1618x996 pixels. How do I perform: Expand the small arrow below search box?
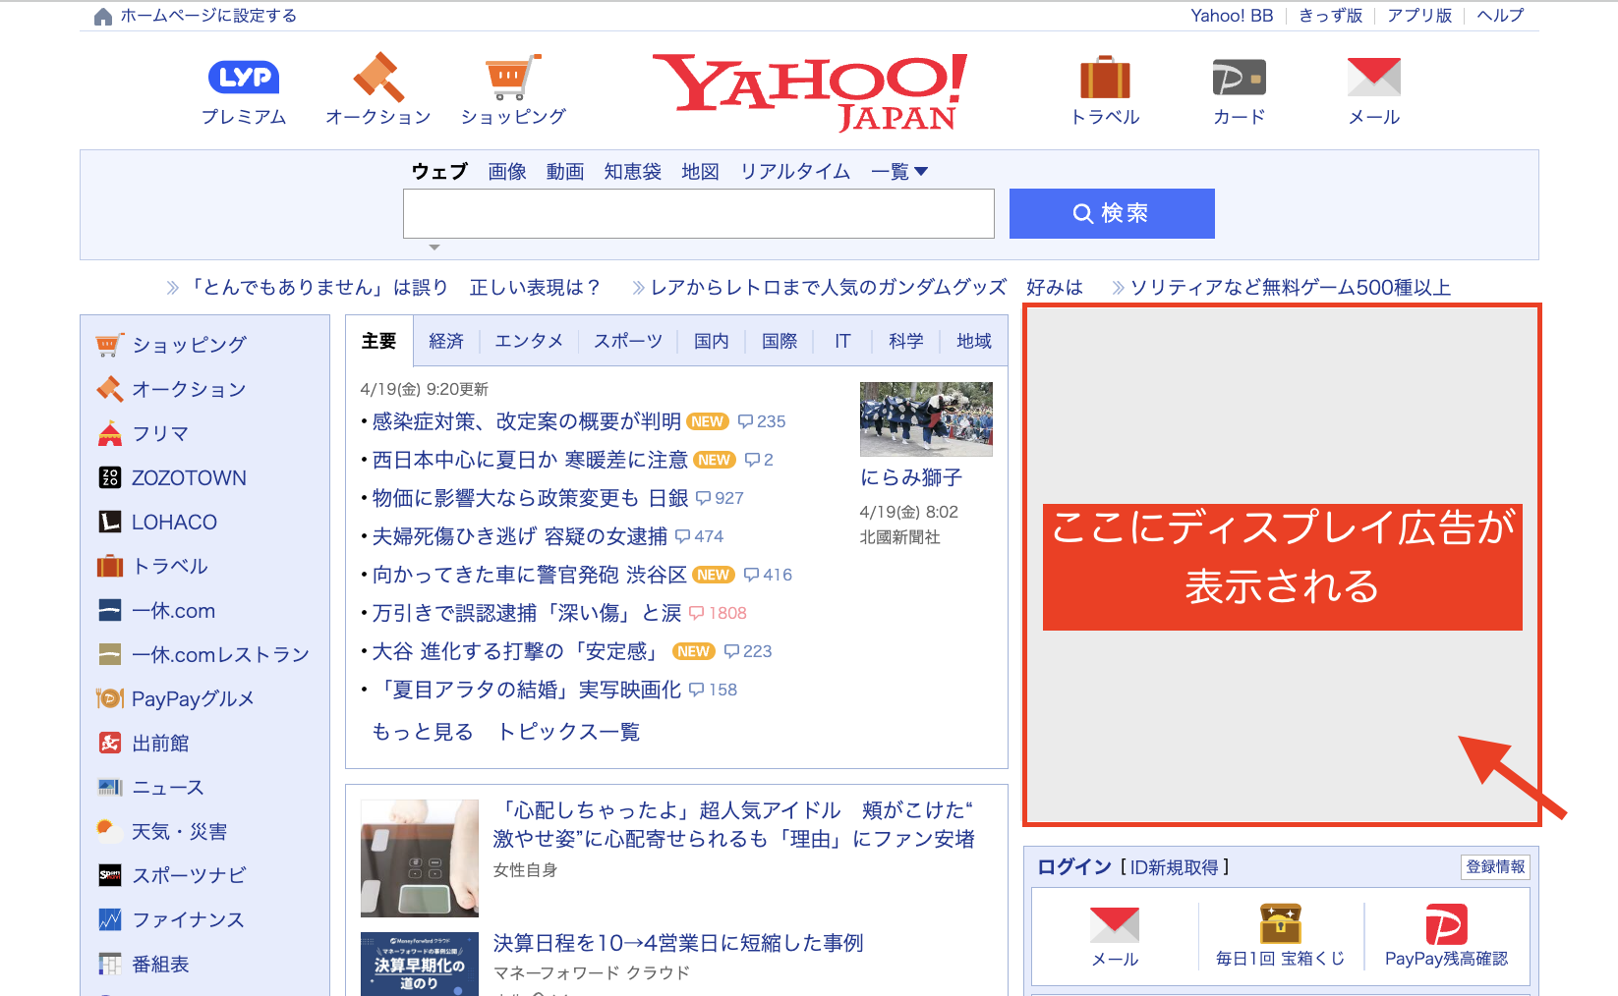tap(434, 248)
